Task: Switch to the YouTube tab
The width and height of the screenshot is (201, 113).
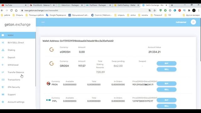Action: click(x=13, y=5)
